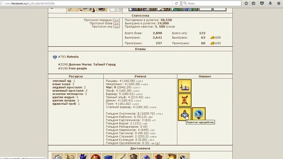
Task: Click the #2298 clan number
Action: (x=63, y=64)
